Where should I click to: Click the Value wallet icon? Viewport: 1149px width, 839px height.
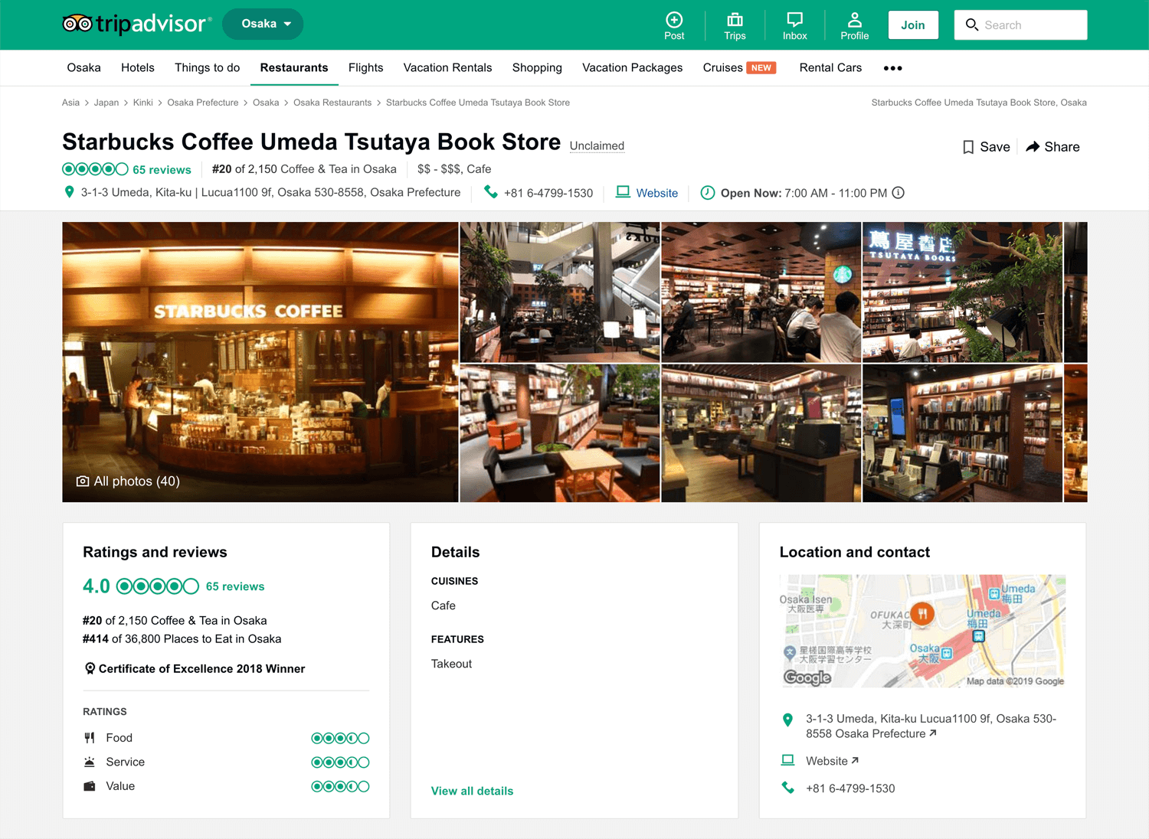coord(90,786)
